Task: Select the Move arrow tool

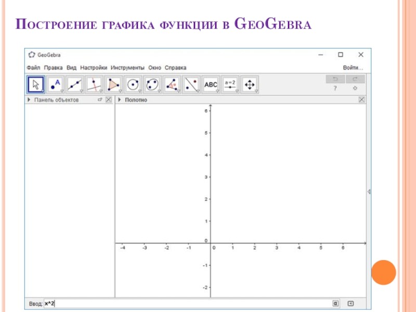Action: 36,85
